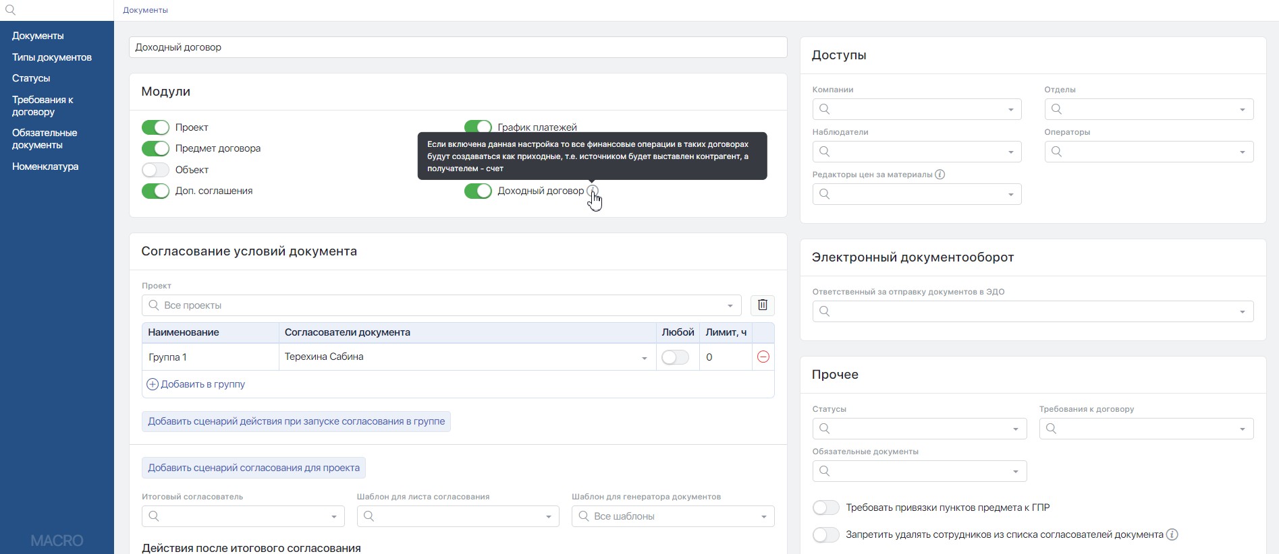Click Добавить сценарий согласования для проекта button

[x=254, y=468]
